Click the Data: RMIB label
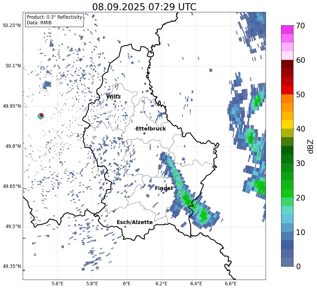This screenshot has width=317, height=289. [x=39, y=23]
